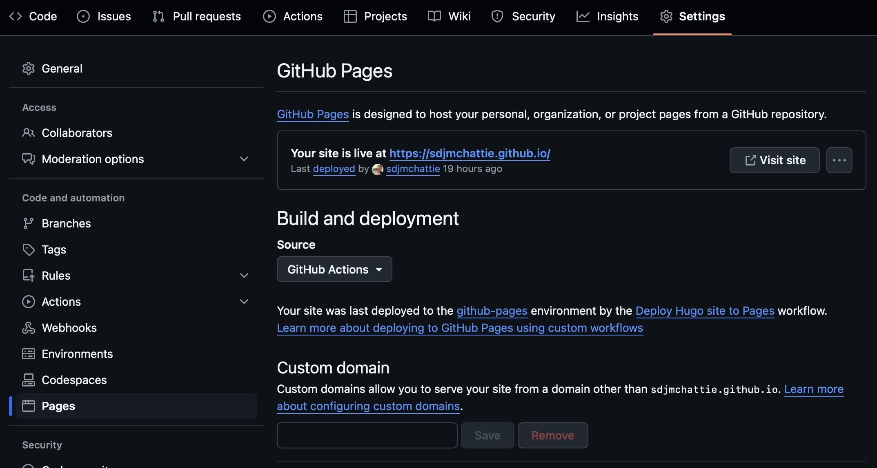This screenshot has height=468, width=877.
Task: Click the sidebar Actions play icon
Action: pyautogui.click(x=29, y=302)
